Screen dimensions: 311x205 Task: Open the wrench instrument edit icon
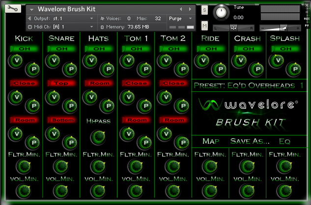click(13, 9)
